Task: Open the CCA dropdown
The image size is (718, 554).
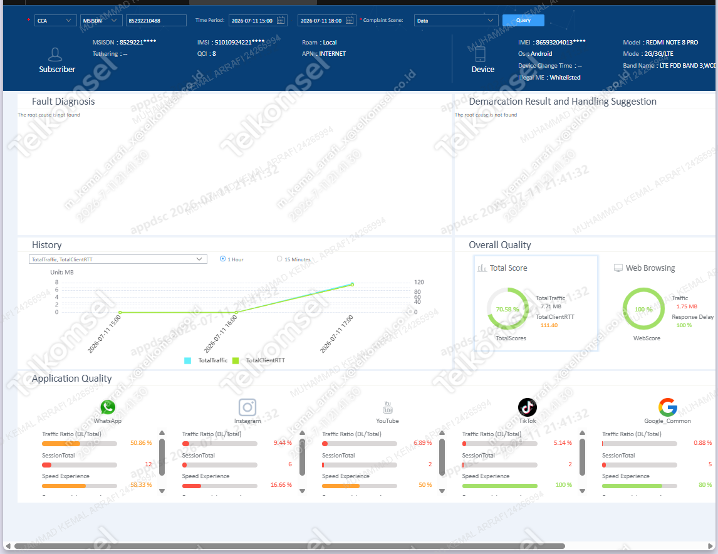Action: pos(55,20)
